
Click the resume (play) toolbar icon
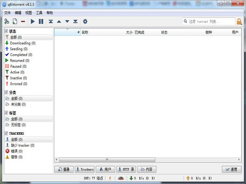tap(33, 21)
